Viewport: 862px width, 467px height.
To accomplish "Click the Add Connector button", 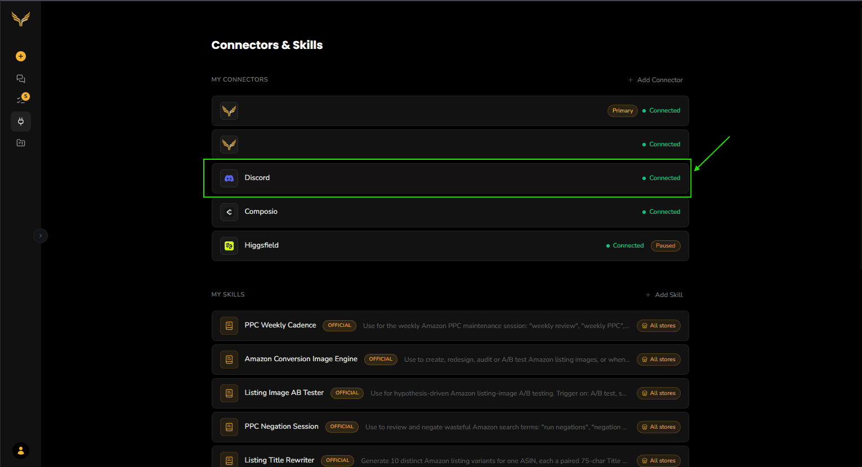I will pyautogui.click(x=655, y=80).
